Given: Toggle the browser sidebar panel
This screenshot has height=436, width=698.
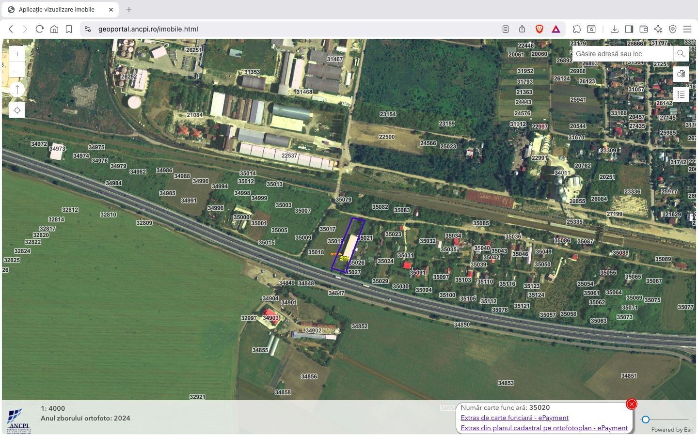Looking at the screenshot, I should [x=629, y=29].
